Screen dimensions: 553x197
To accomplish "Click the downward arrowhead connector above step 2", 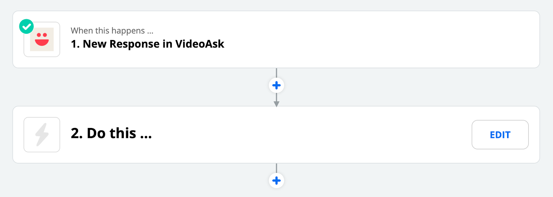I will (x=276, y=104).
